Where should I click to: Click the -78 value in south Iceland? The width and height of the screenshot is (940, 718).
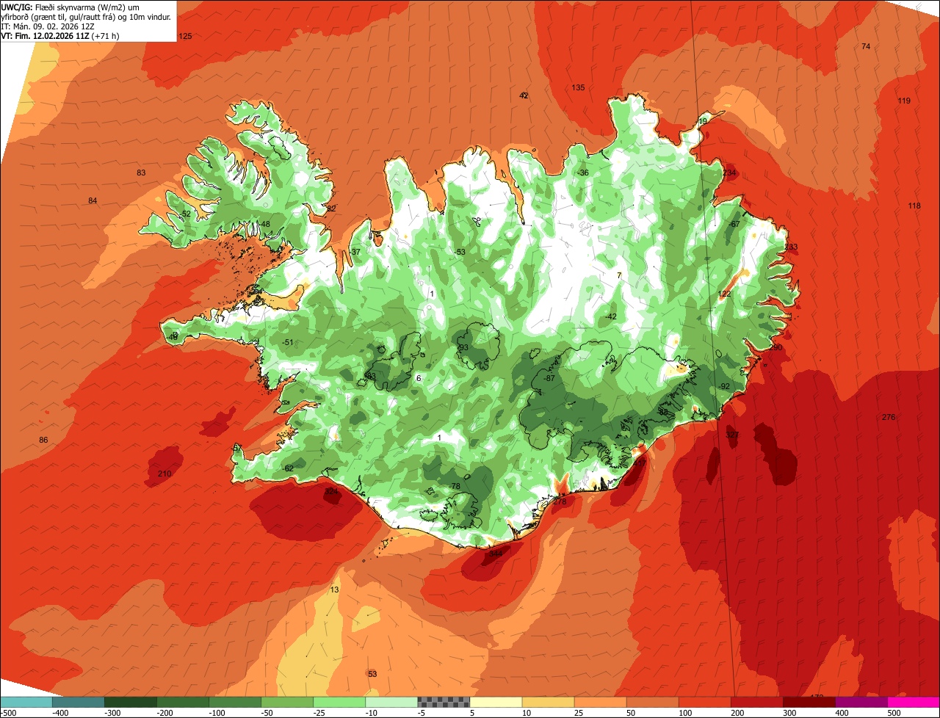[455, 486]
